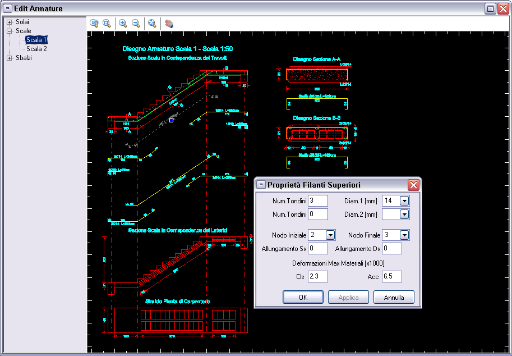Open the Diam.1 diameter dropdown
Viewport: 512px width, 356px height.
coord(404,200)
